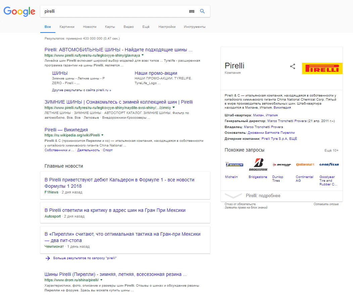The height and width of the screenshot is (296, 353).
Task: Open 'Инструменты' search tools
Action: click(x=195, y=27)
